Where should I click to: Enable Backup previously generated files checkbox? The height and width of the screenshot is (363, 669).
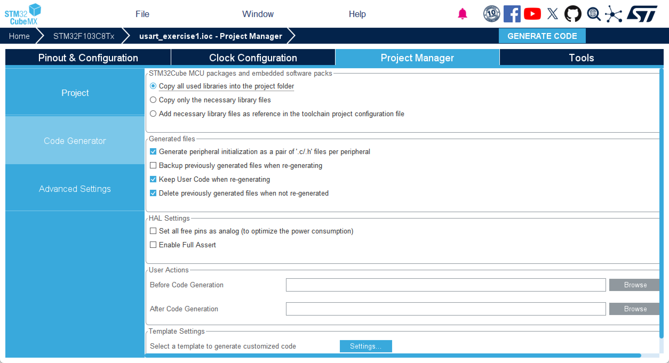pos(153,166)
